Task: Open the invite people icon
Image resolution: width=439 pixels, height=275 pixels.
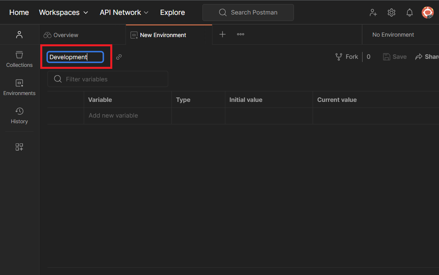Action: point(373,12)
